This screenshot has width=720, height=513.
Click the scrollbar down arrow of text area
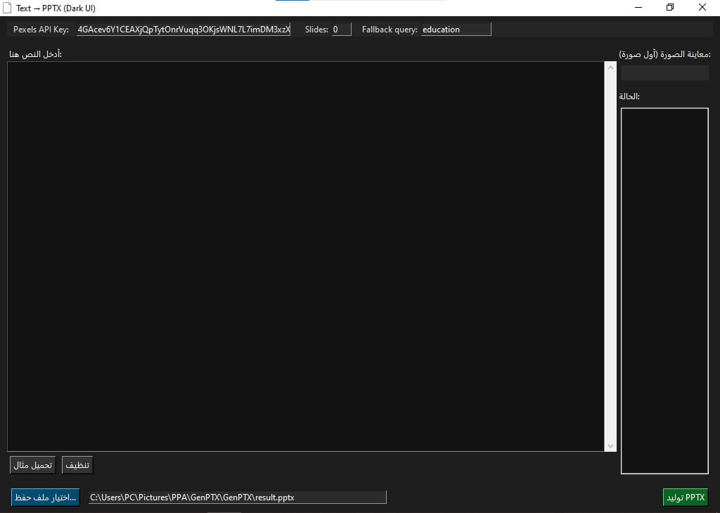click(x=610, y=445)
